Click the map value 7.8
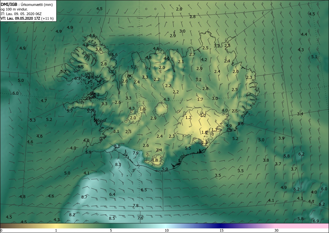Viewport: 329px width, 233px height. (x=136, y=205)
